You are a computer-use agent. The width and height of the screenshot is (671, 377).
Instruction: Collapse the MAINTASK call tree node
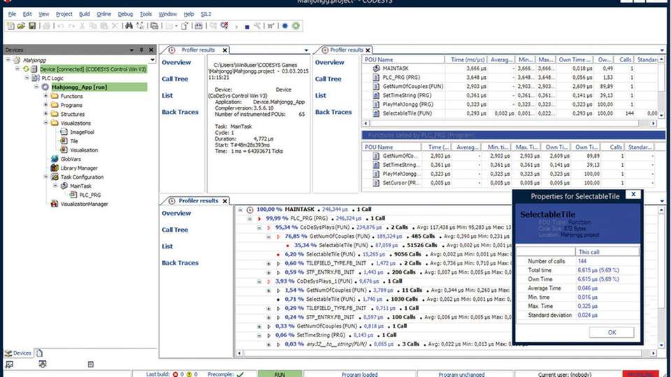240,209
